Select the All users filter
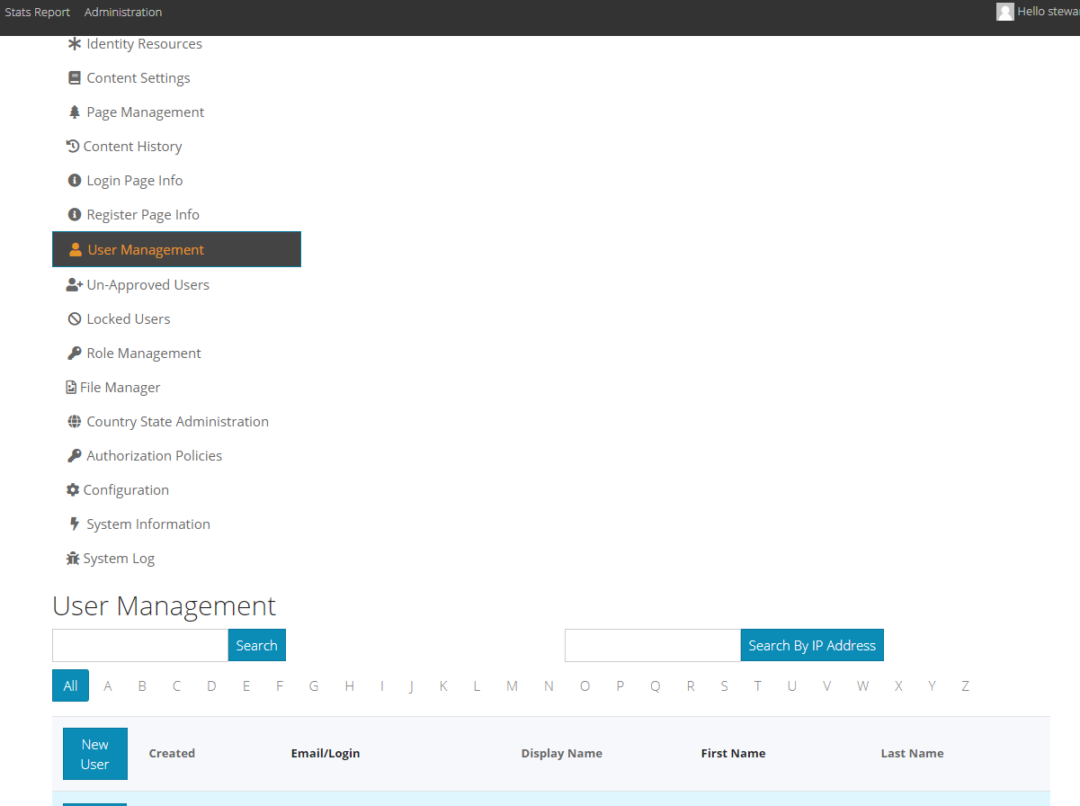This screenshot has height=806, width=1080. tap(70, 685)
